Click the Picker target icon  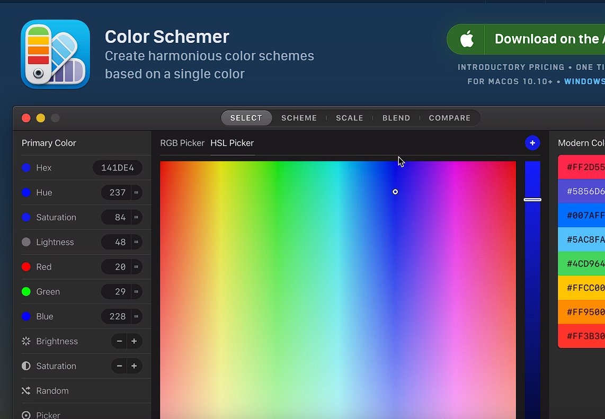pos(26,415)
